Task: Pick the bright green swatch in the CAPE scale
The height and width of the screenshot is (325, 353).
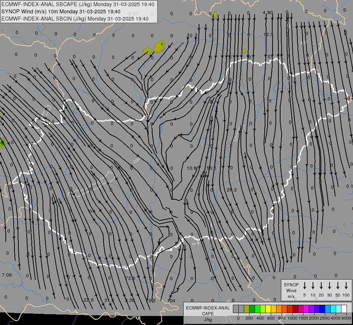Action: point(257,309)
